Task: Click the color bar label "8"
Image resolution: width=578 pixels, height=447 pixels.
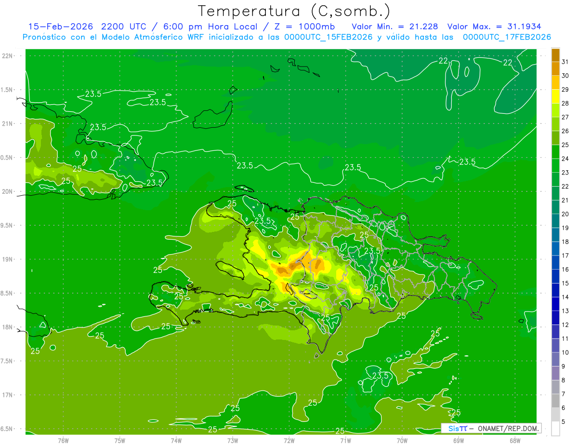Action: point(564,380)
